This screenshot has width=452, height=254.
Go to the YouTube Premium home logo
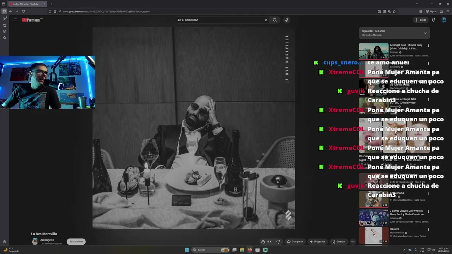[32, 20]
